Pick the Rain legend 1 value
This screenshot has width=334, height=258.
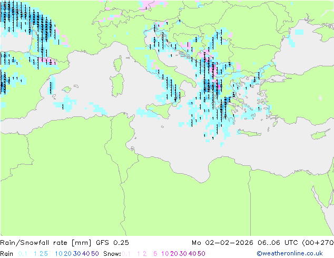click(35, 254)
